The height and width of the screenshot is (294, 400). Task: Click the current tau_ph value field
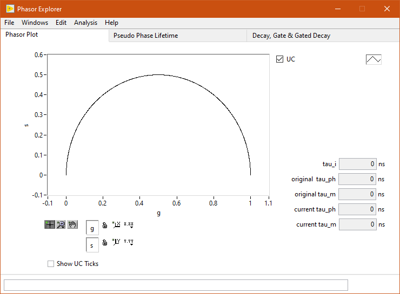357,209
